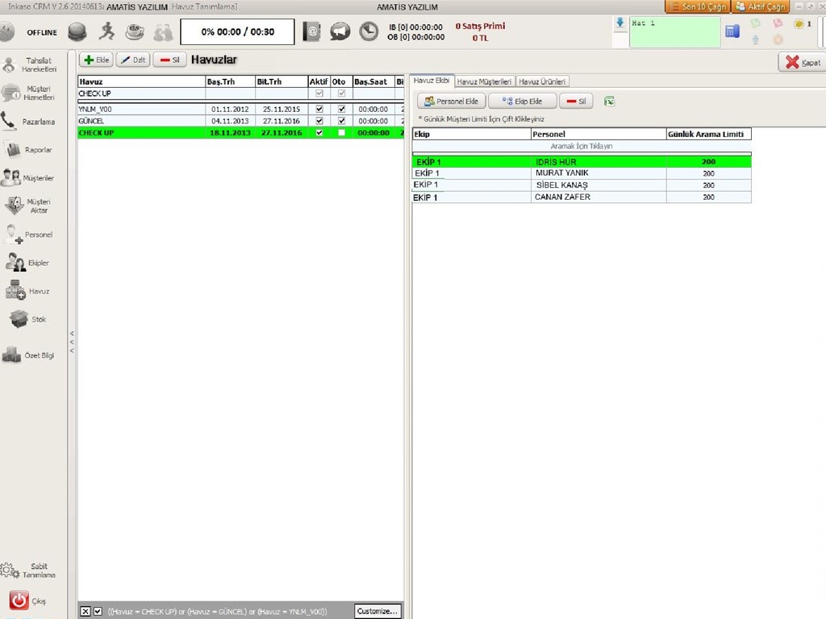Sort the list by the Havuz column header
This screenshot has width=826, height=619.
pyautogui.click(x=141, y=81)
